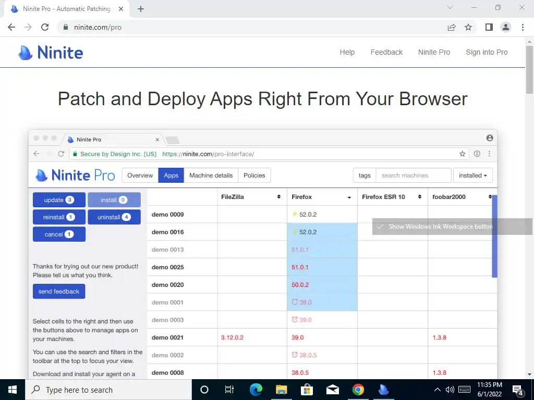Open File Explorer from taskbar
This screenshot has height=400, width=534.
pos(281,390)
